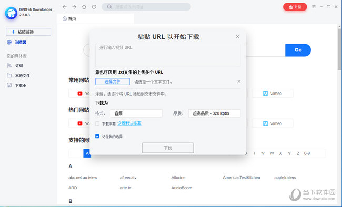Select the Y letter filter

click(x=289, y=153)
